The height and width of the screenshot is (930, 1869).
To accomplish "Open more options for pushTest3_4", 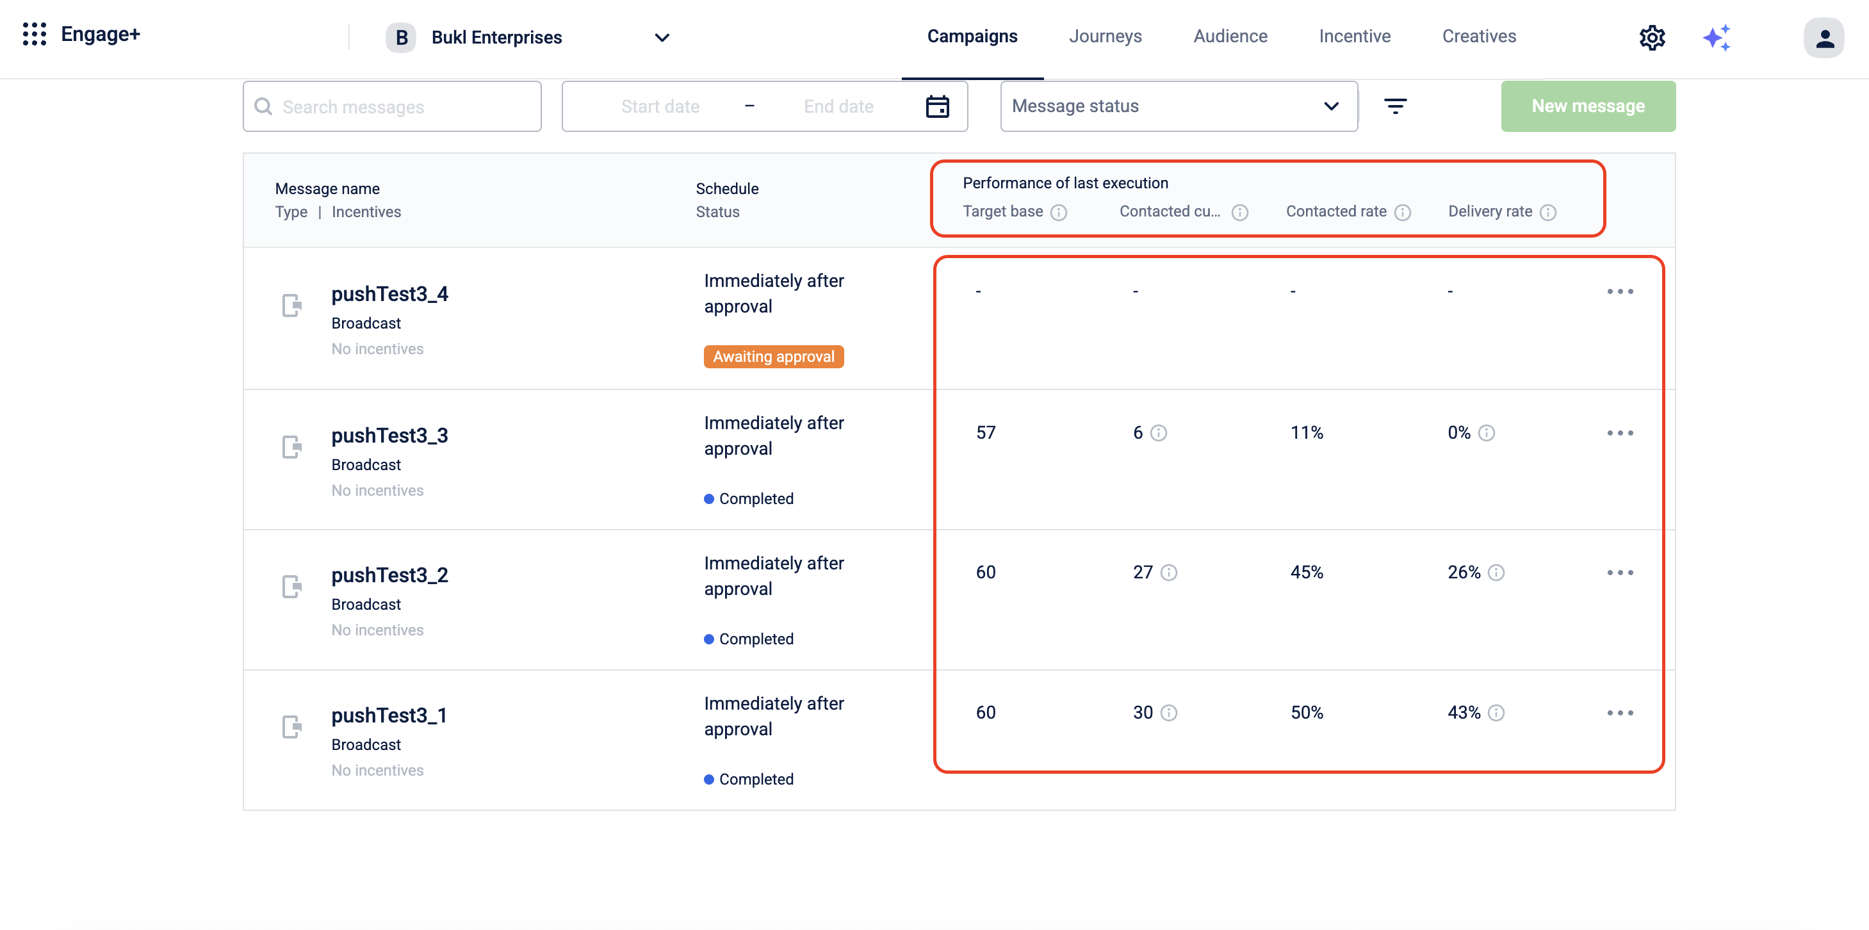I will 1619,291.
